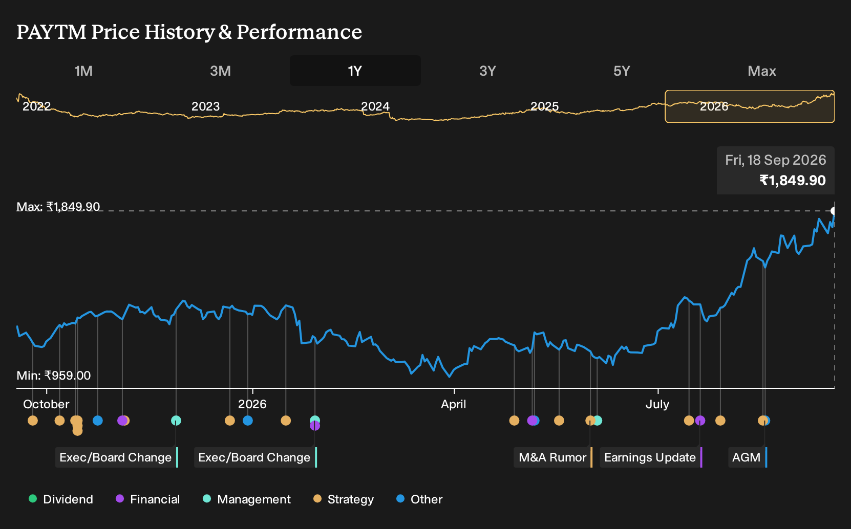Click the purple Financial legend dot
This screenshot has width=851, height=529.
[x=120, y=499]
